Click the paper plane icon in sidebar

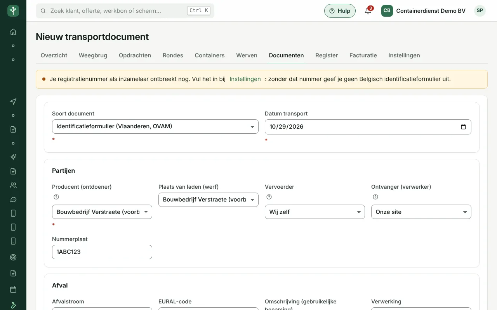pos(13,102)
